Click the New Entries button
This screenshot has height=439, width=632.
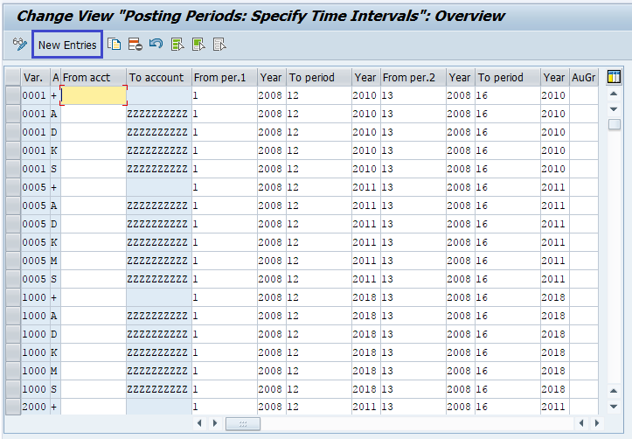point(67,45)
